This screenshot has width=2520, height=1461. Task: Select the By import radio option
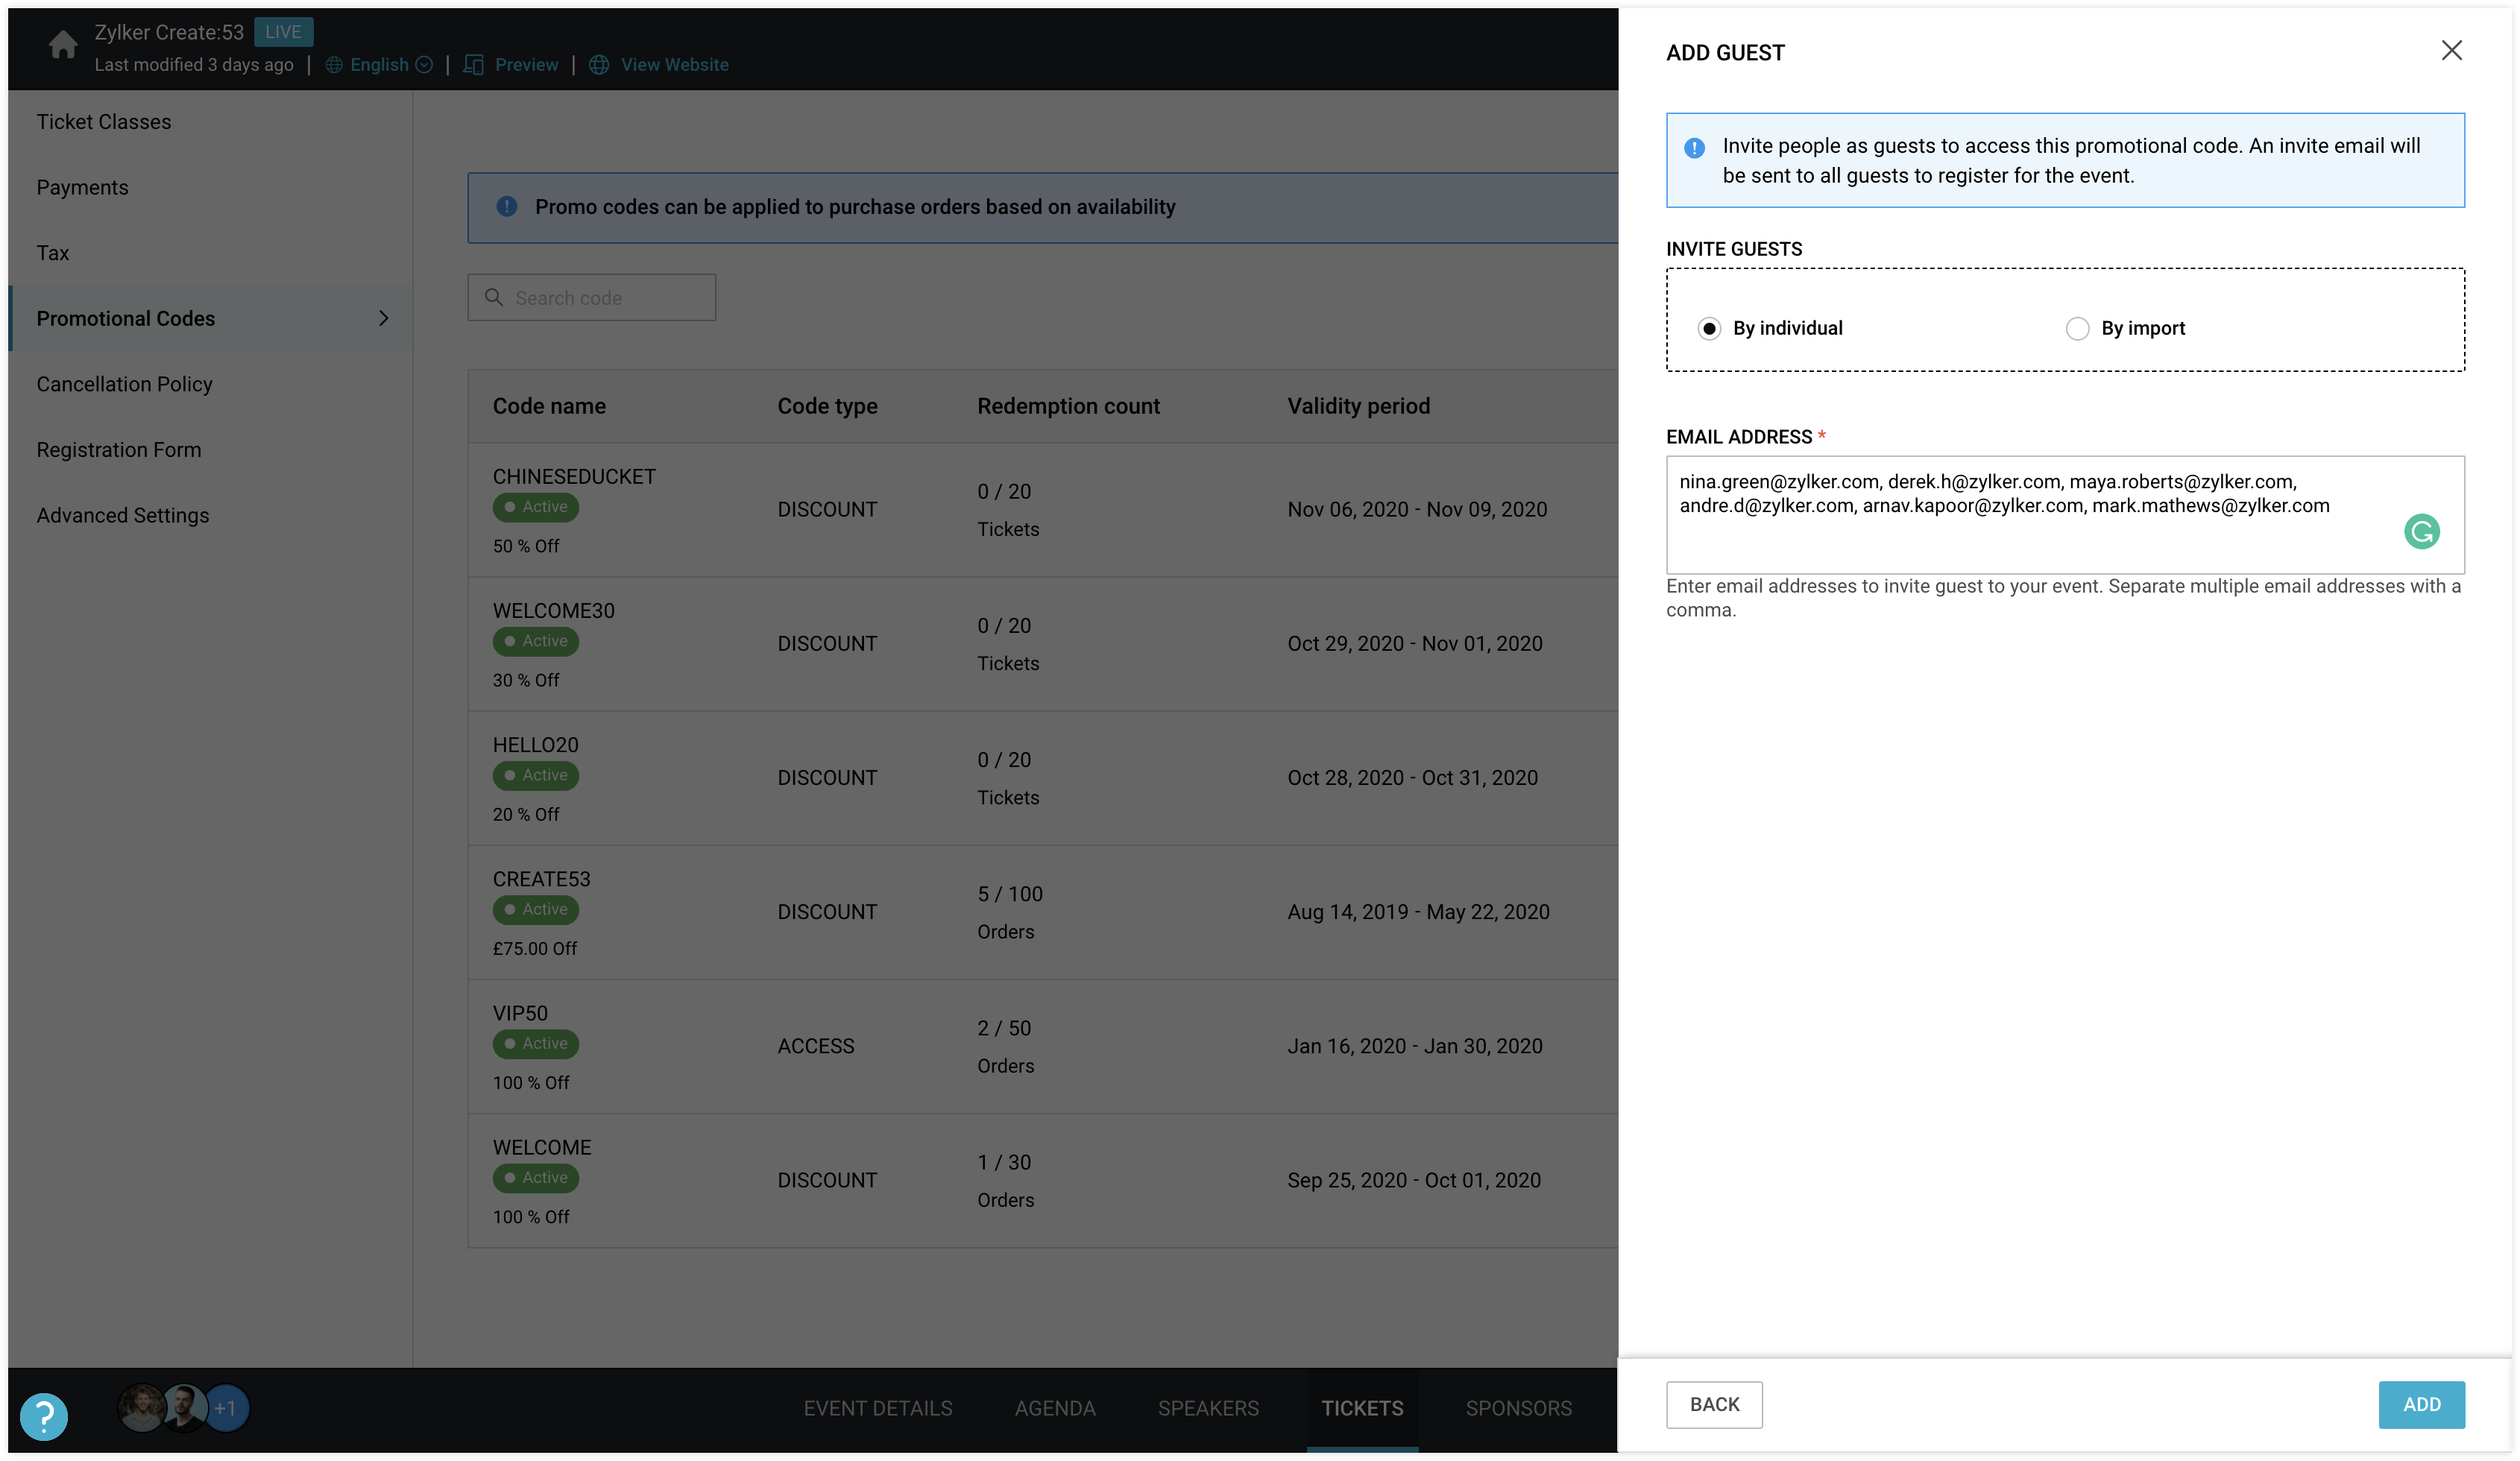(x=2077, y=329)
